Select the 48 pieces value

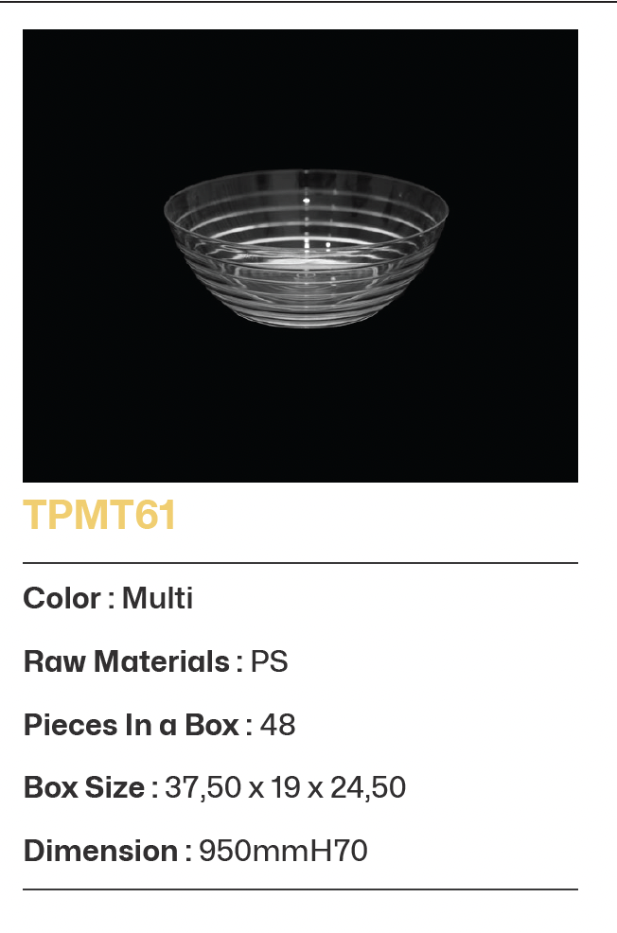tap(277, 725)
